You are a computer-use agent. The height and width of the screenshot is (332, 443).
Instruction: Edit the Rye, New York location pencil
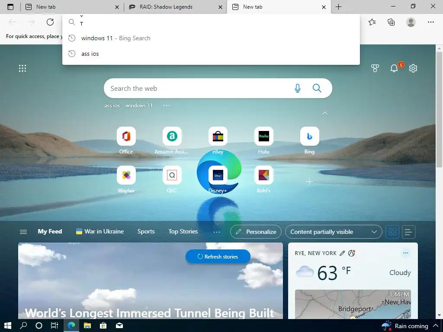click(x=342, y=253)
